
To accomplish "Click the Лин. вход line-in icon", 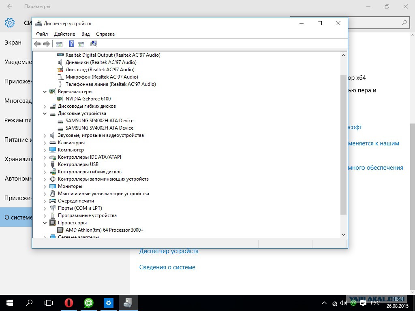I will (60, 70).
